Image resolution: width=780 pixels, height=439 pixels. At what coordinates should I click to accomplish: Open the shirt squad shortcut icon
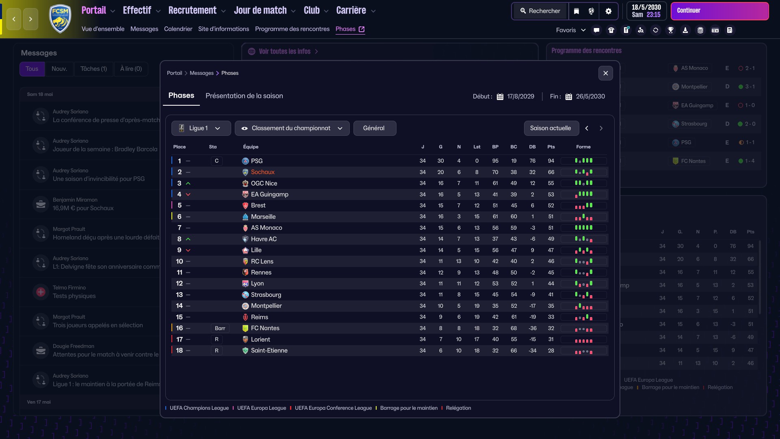(x=611, y=30)
